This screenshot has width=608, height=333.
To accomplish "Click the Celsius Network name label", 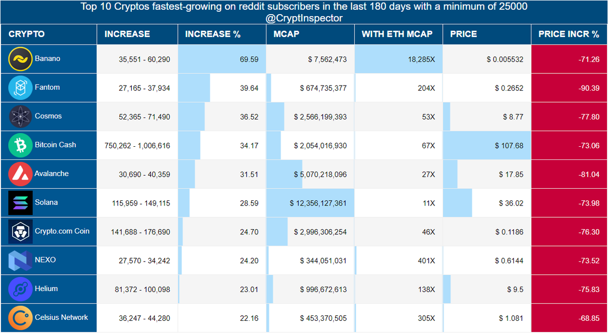I will 61,318.
